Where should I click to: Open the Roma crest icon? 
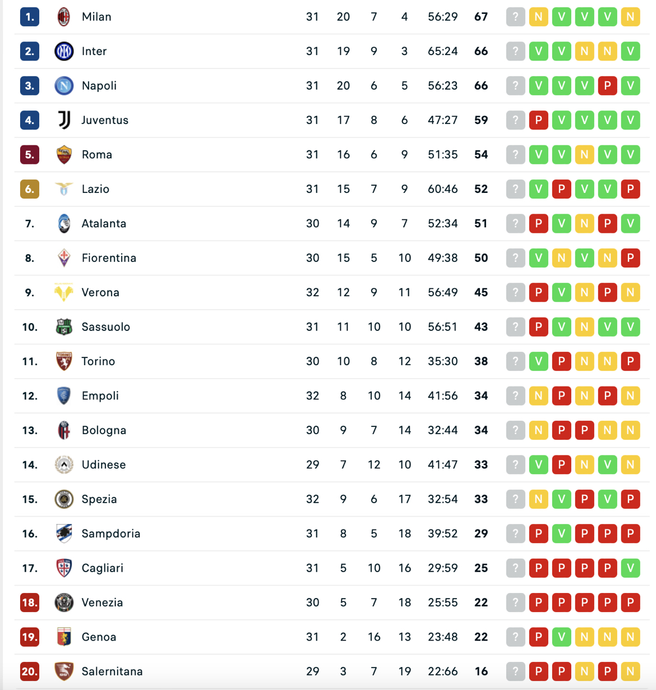[64, 155]
